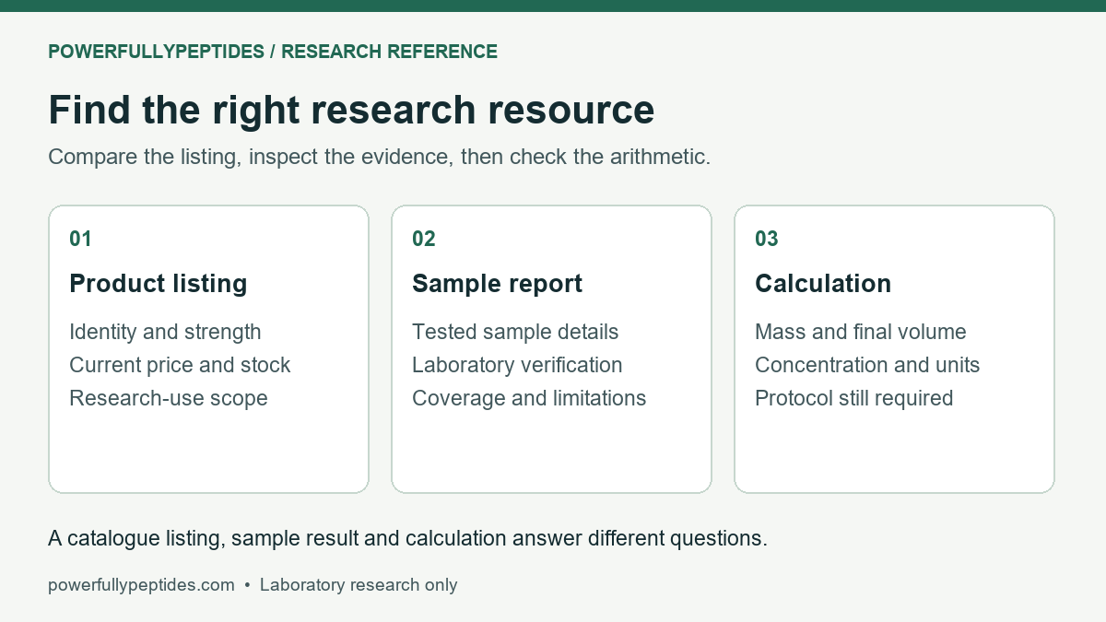Viewport: 1106px width, 622px height.
Task: Click 'Identity and strength' line
Action: 165,332
